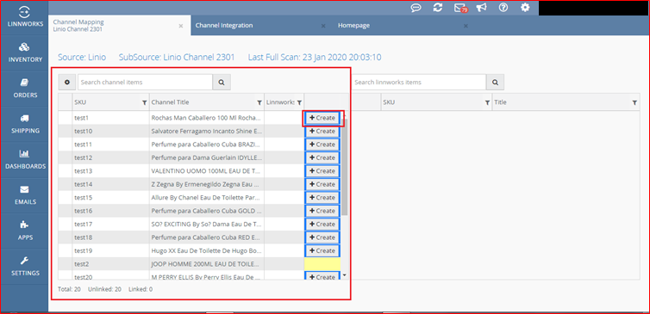Select the Hugo XX Eau De Toilette cell

[x=207, y=250]
